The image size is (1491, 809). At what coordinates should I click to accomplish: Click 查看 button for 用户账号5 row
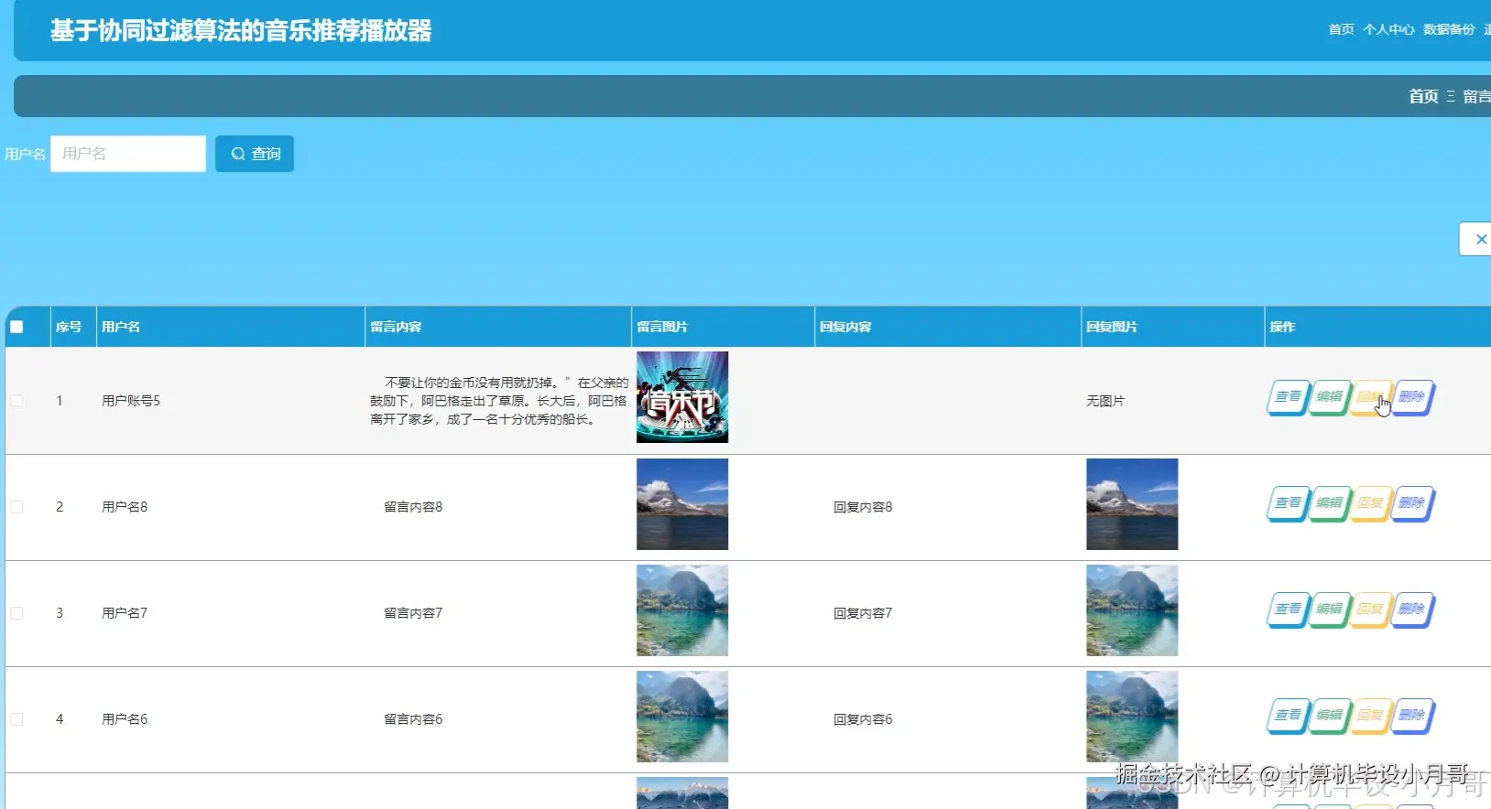click(x=1288, y=397)
